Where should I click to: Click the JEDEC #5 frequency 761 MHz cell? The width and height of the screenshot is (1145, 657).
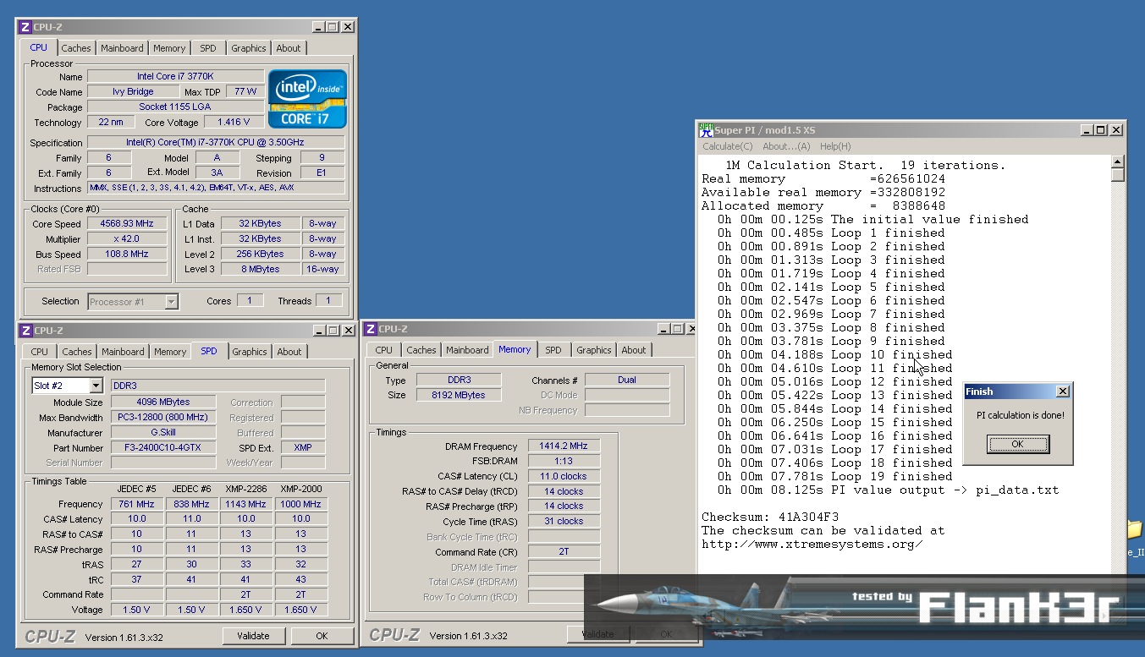coord(136,505)
